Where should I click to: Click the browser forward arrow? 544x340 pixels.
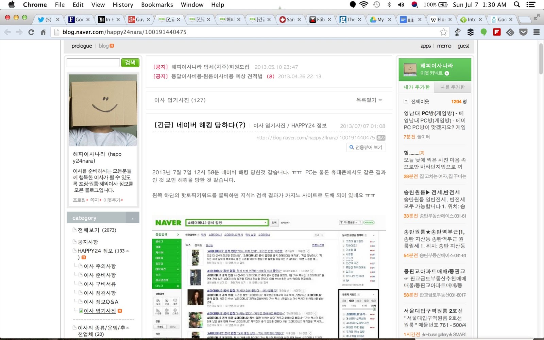tap(19, 32)
